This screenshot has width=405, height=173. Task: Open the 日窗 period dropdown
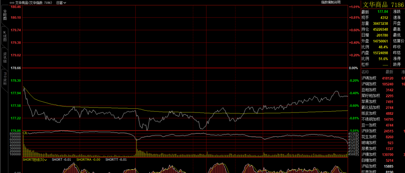61,3
